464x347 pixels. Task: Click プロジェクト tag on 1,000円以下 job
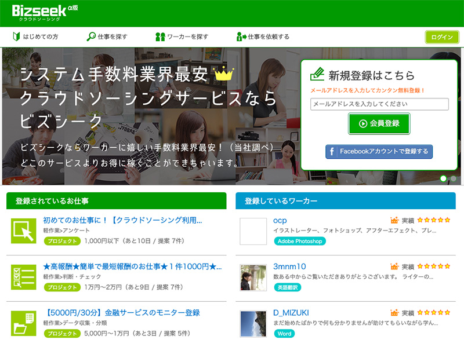62,241
